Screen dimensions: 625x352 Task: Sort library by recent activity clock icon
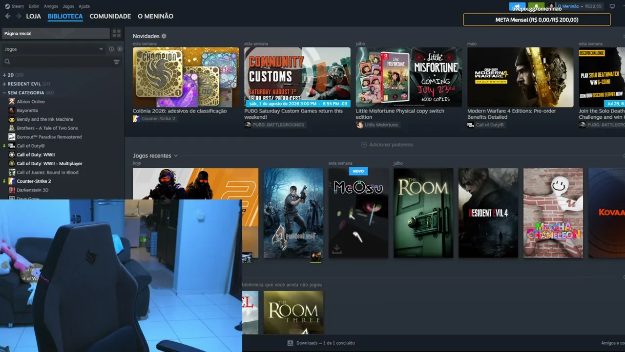[111, 49]
